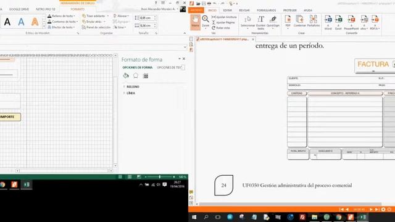Switch to the EDITAR tab in Nitro
The height and width of the screenshot is (222, 395).
[228, 10]
